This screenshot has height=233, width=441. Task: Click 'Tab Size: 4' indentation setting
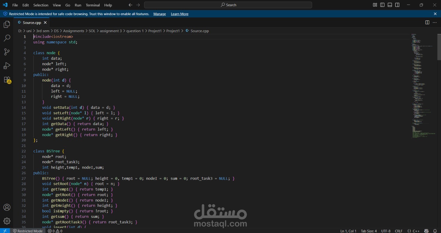tap(369, 231)
